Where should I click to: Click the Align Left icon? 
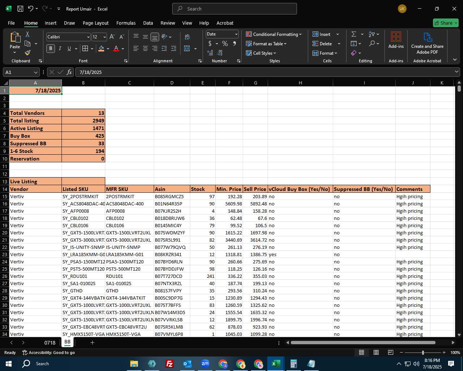[136, 49]
